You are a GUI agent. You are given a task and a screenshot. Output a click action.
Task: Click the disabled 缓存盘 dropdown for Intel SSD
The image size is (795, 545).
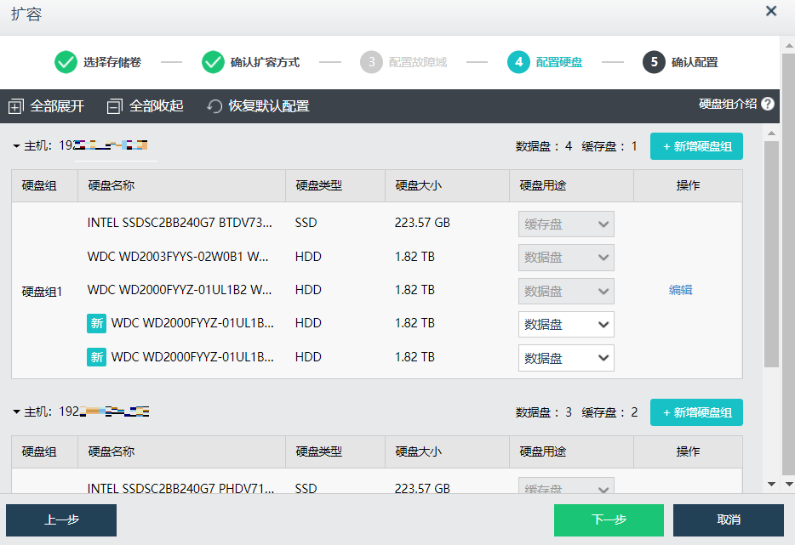point(566,224)
